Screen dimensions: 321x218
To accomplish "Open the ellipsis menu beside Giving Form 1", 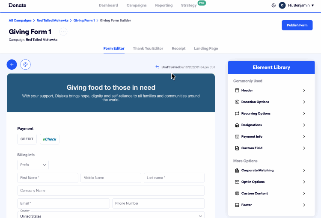I will (x=63, y=32).
